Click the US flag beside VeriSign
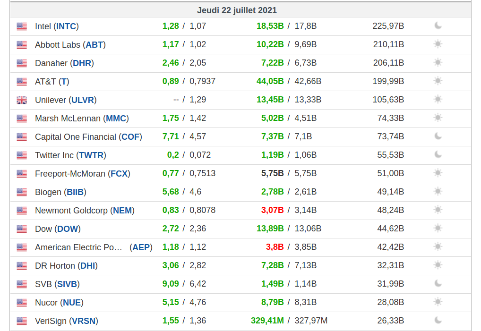Viewport: 481px width, 331px height. 22,321
